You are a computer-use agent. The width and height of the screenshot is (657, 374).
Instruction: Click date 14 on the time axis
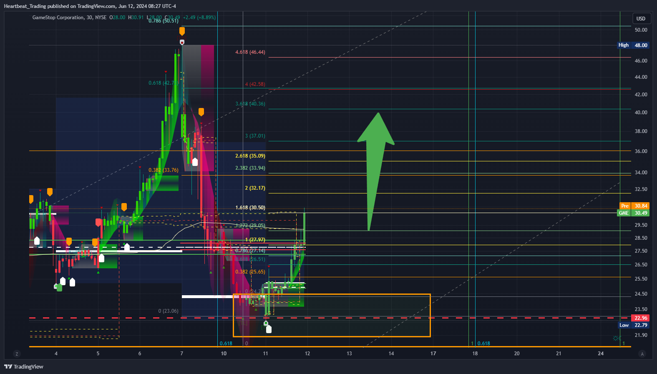tap(391, 354)
